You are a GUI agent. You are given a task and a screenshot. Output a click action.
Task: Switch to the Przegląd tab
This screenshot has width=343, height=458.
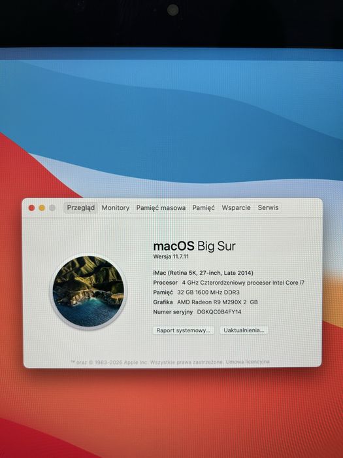(81, 207)
